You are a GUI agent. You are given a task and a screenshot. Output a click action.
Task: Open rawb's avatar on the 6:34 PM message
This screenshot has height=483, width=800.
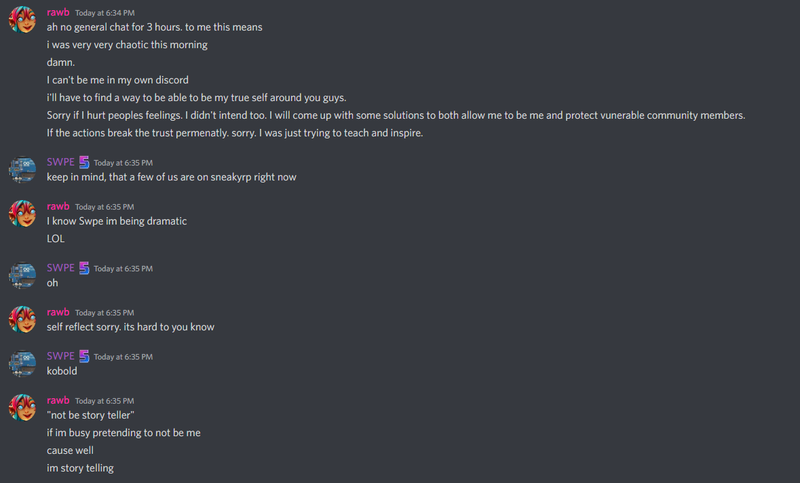(x=22, y=20)
